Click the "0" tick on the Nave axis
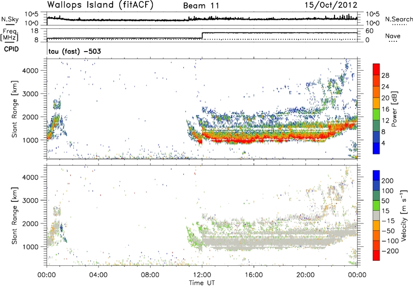The height and width of the screenshot is (286, 413). [368, 40]
